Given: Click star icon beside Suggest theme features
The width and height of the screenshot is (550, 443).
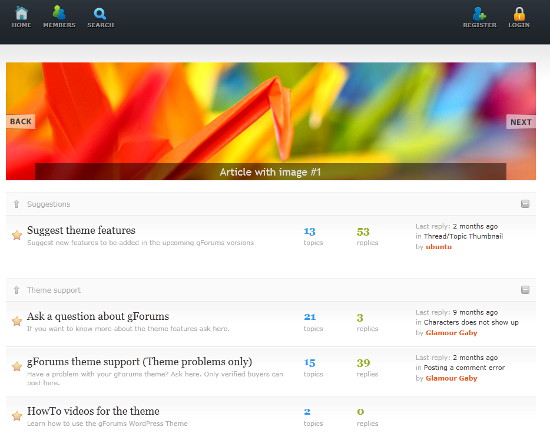Looking at the screenshot, I should pyautogui.click(x=16, y=234).
